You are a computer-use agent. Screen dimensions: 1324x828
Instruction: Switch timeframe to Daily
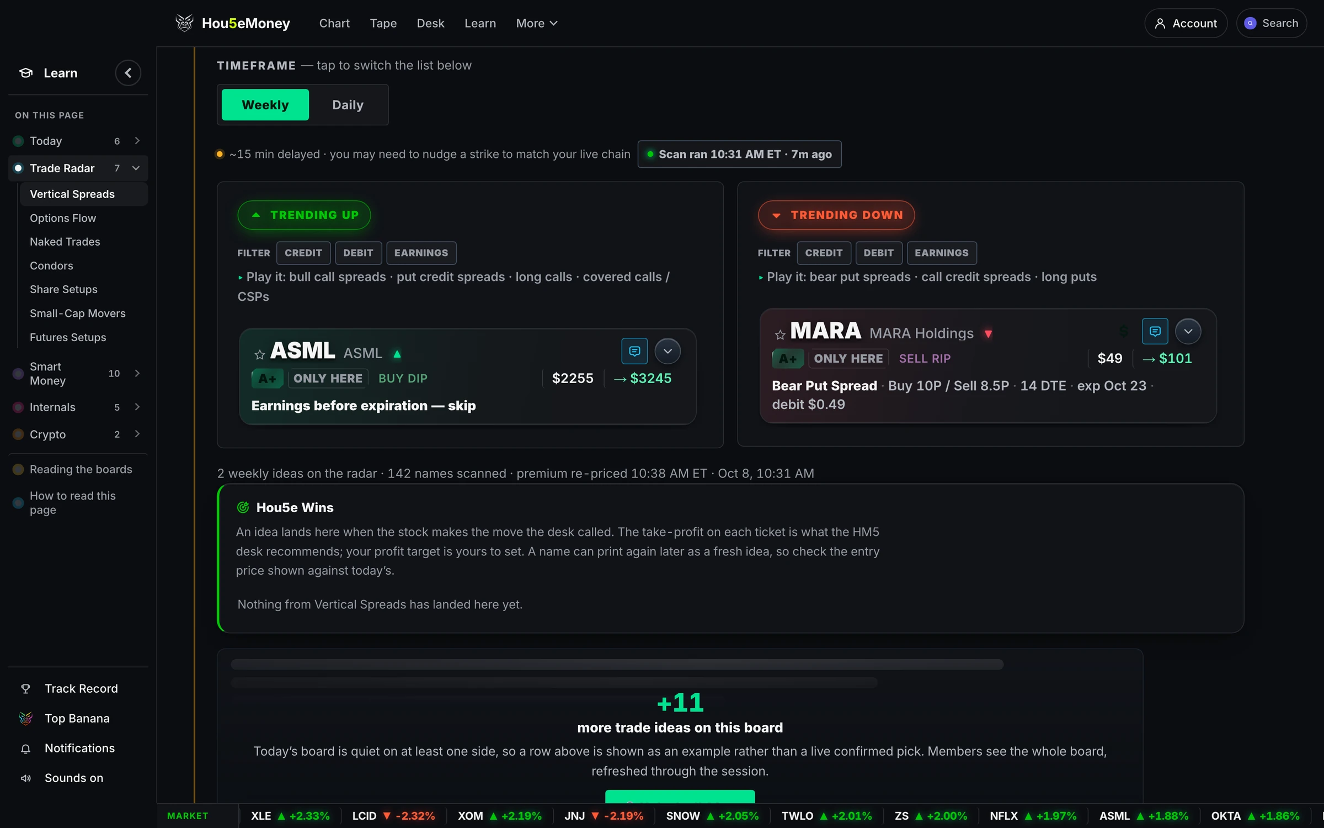coord(348,105)
